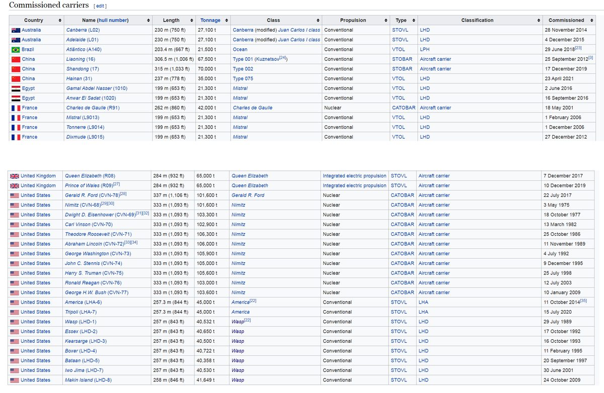Open citation 23 next to 29 June 2018
Screen dimensions: 604x393
(578, 48)
